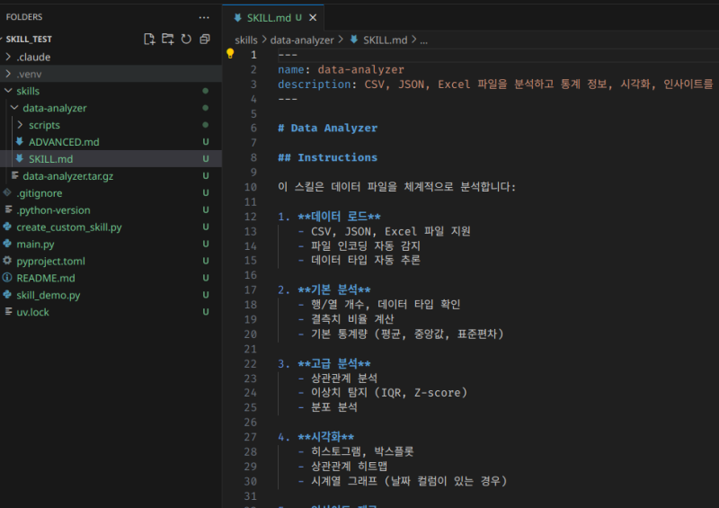Open the uv.lock file
This screenshot has width=719, height=508.
(34, 312)
